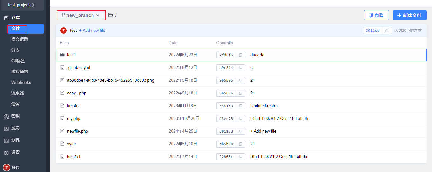The height and width of the screenshot is (172, 432).
Task: Open 流水线 from the sidebar
Action: [x=17, y=93]
